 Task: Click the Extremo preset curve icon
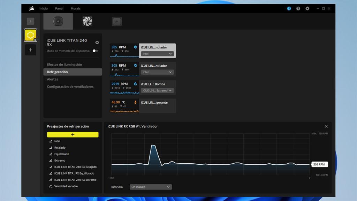pyautogui.click(x=51, y=161)
